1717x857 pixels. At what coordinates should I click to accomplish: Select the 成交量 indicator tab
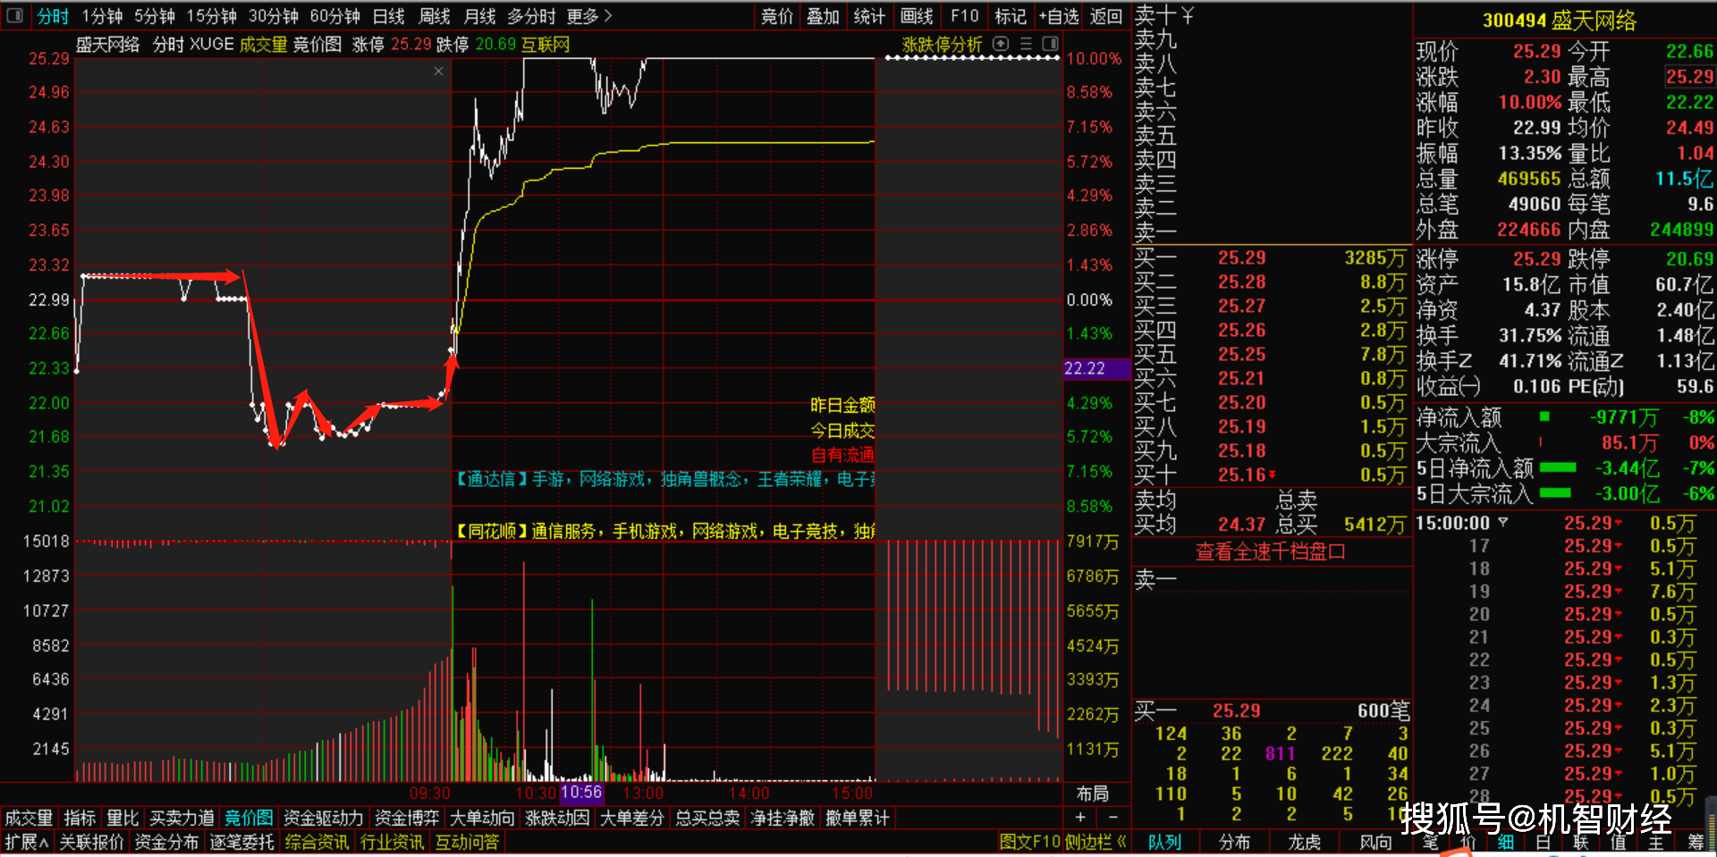tap(29, 818)
